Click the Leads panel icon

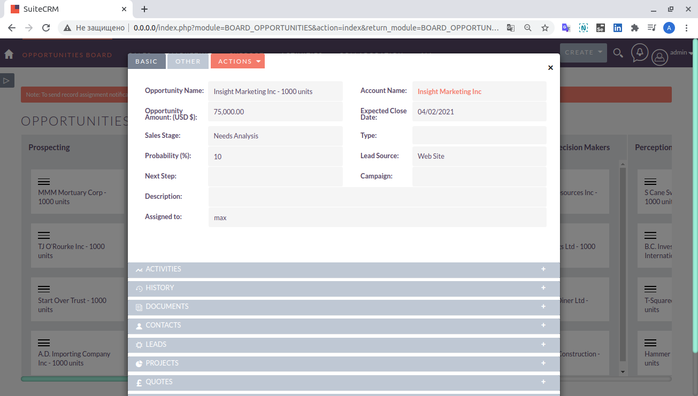[139, 345]
